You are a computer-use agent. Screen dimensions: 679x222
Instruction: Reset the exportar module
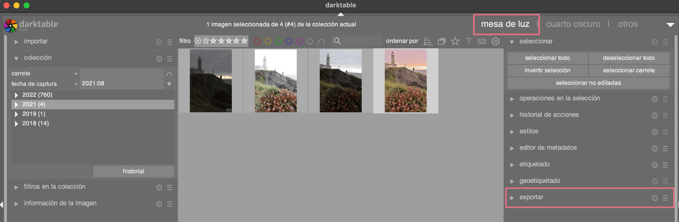(x=655, y=198)
